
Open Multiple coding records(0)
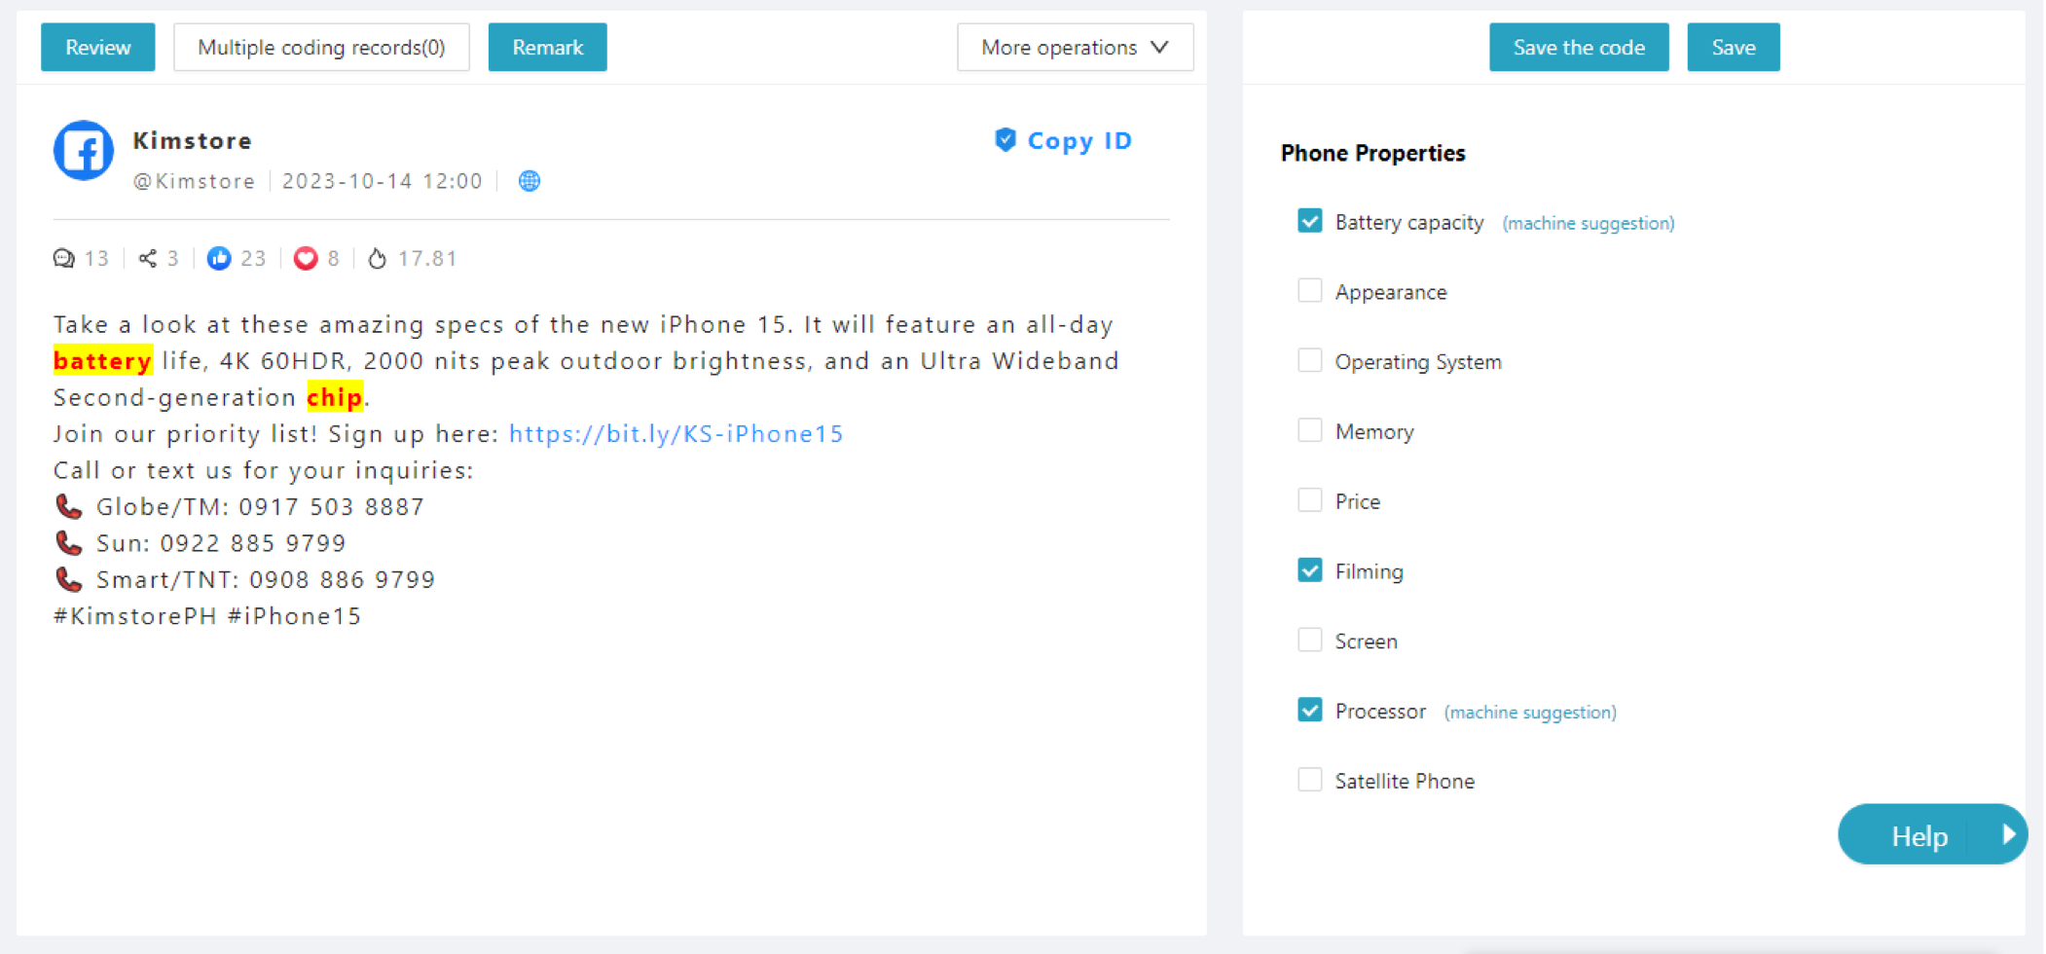[321, 47]
